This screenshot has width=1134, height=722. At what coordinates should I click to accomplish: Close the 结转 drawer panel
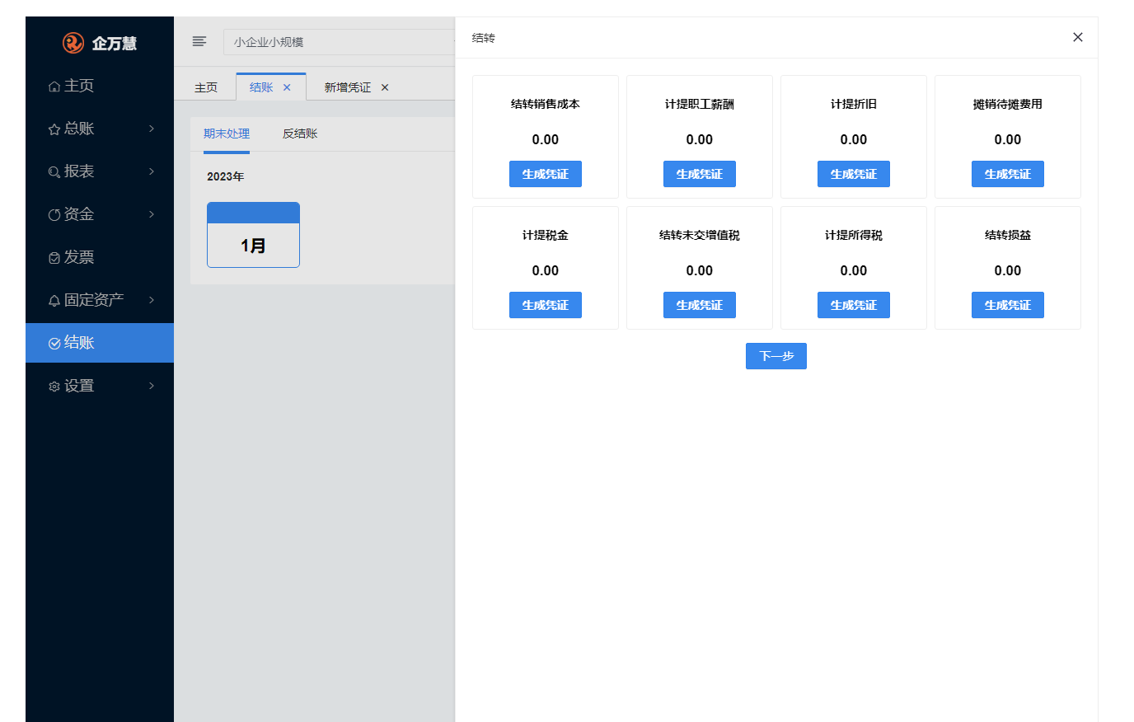click(1077, 37)
